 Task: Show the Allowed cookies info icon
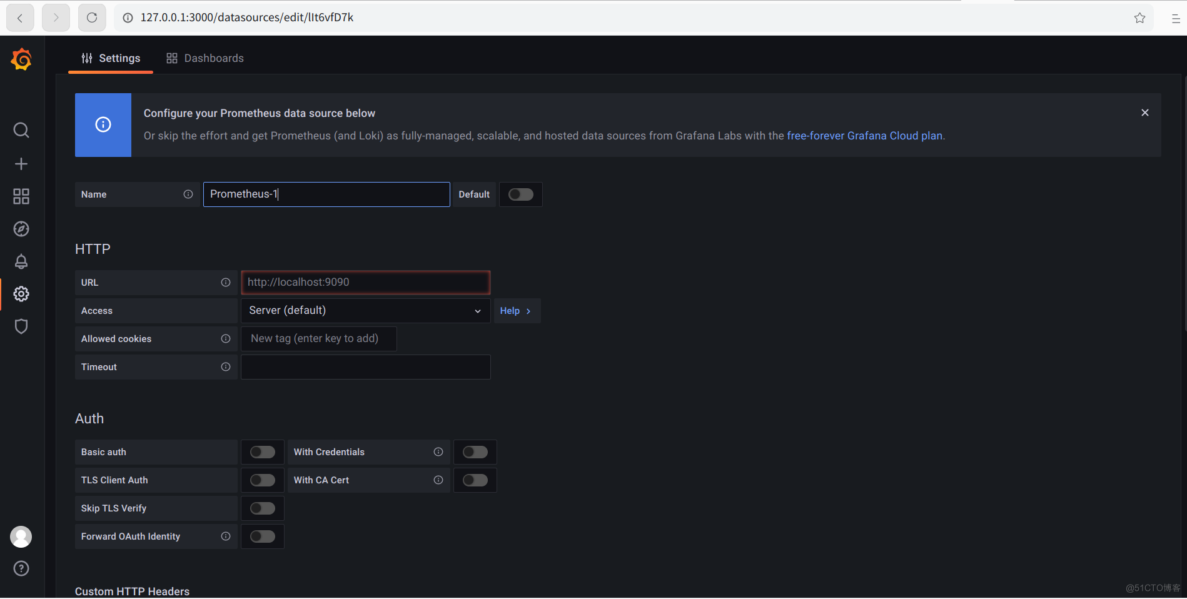click(x=226, y=339)
